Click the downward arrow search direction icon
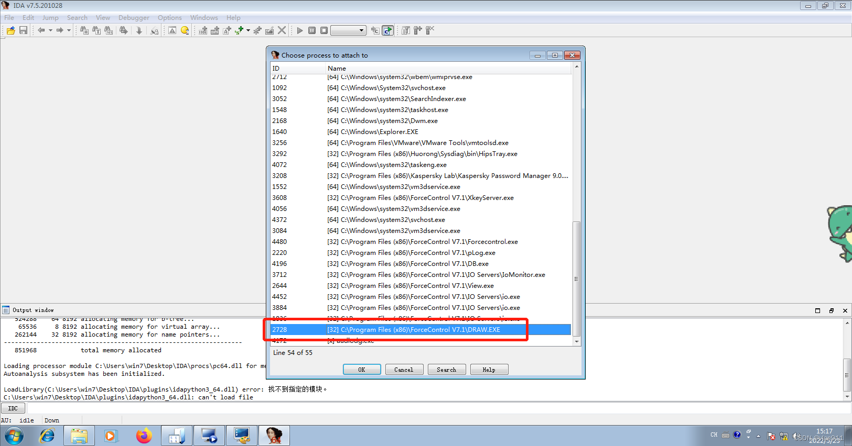Viewport: 852px width, 446px height. (x=139, y=30)
